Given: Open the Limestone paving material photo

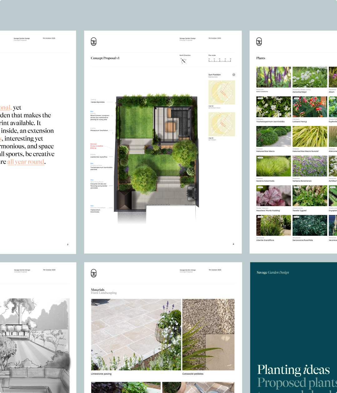Looking at the screenshot, I should pos(136,334).
